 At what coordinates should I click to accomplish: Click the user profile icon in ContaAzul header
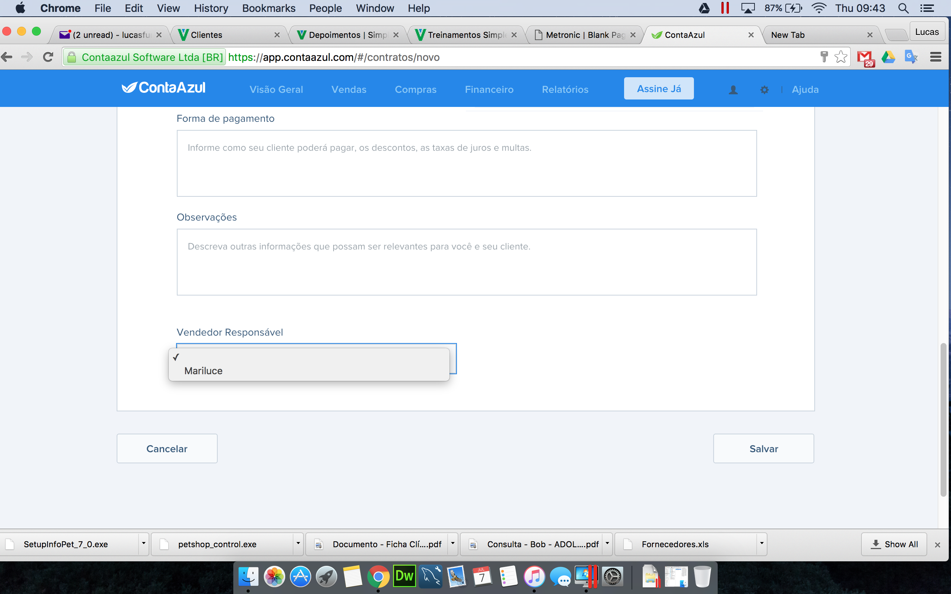733,90
